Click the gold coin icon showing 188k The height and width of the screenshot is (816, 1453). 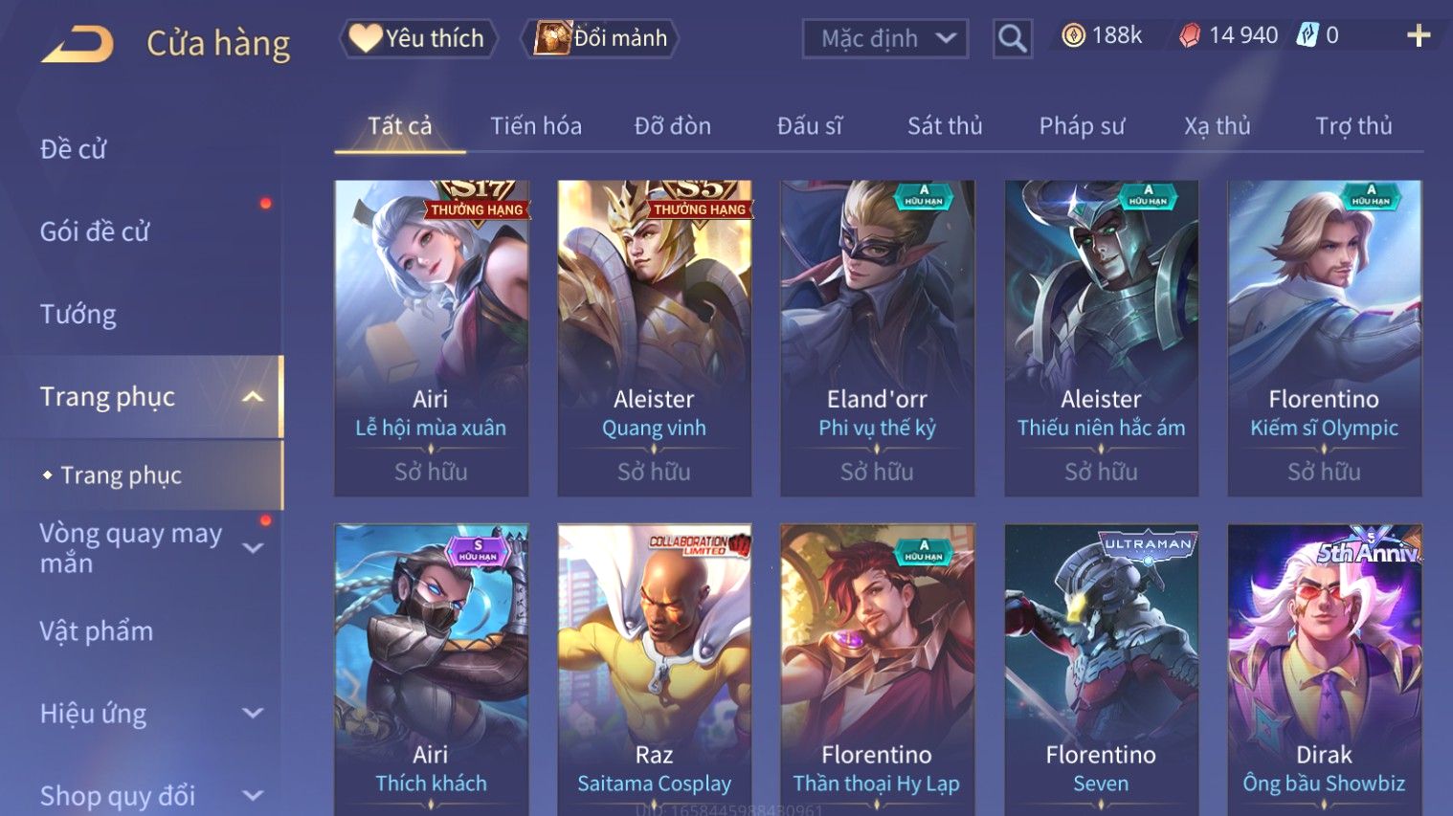pyautogui.click(x=1074, y=36)
